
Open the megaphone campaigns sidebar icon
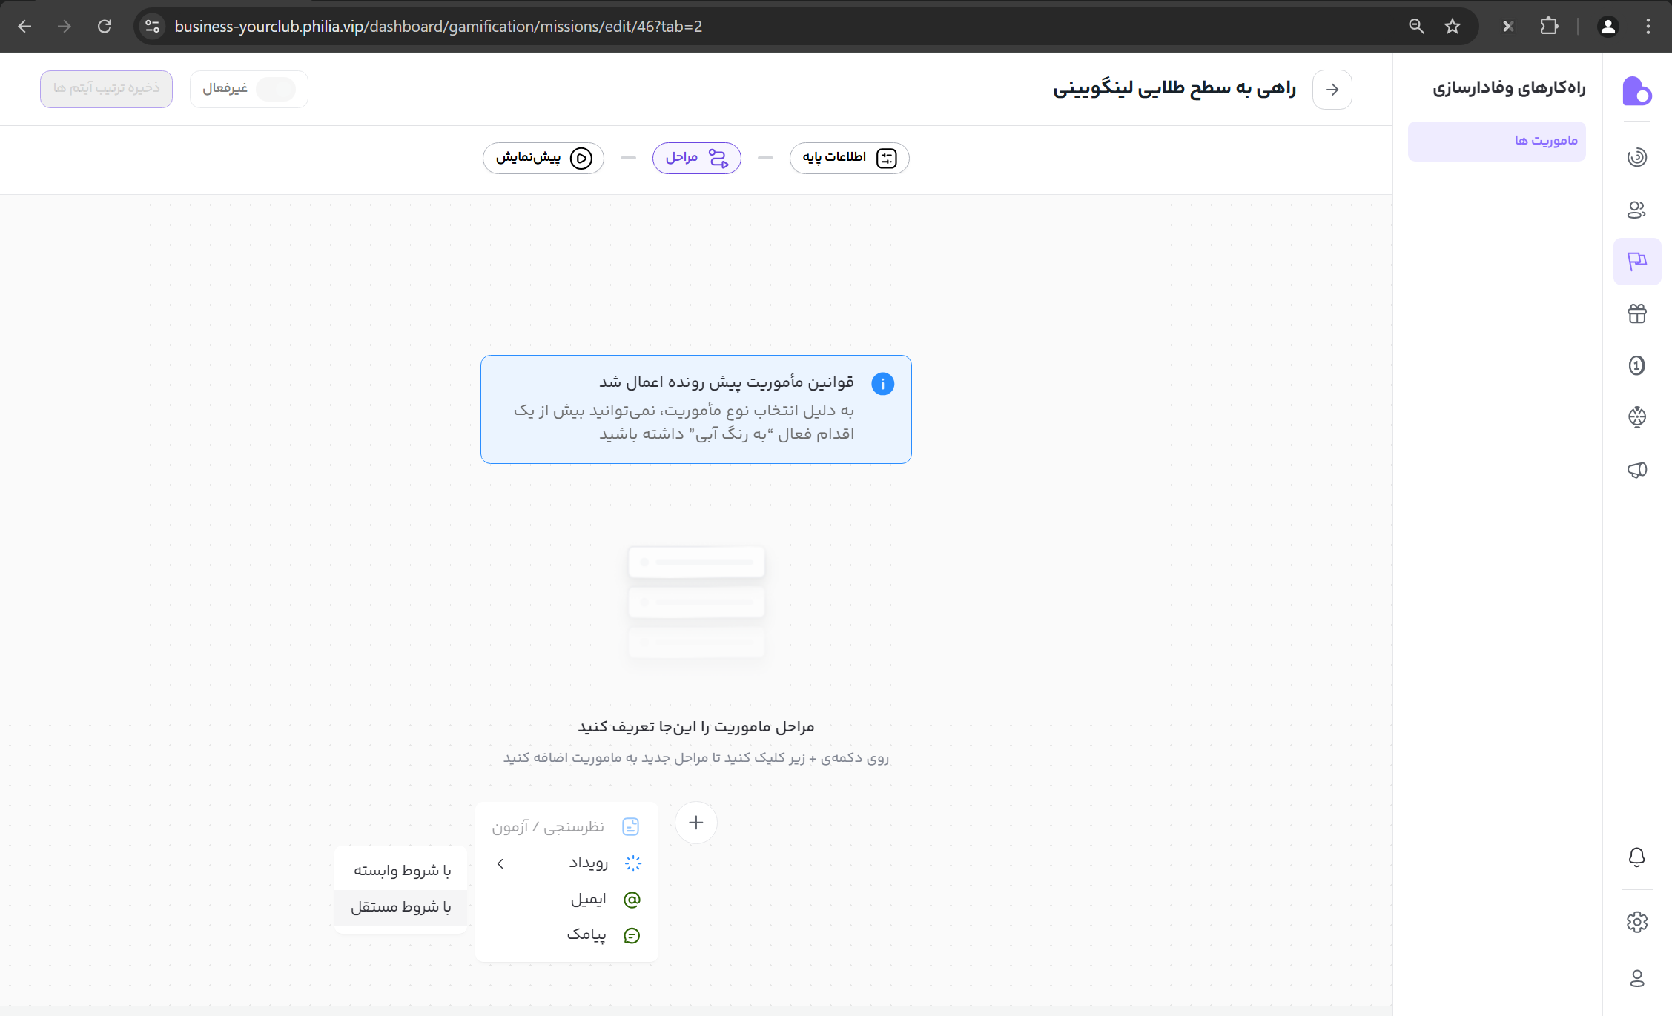pyautogui.click(x=1636, y=470)
